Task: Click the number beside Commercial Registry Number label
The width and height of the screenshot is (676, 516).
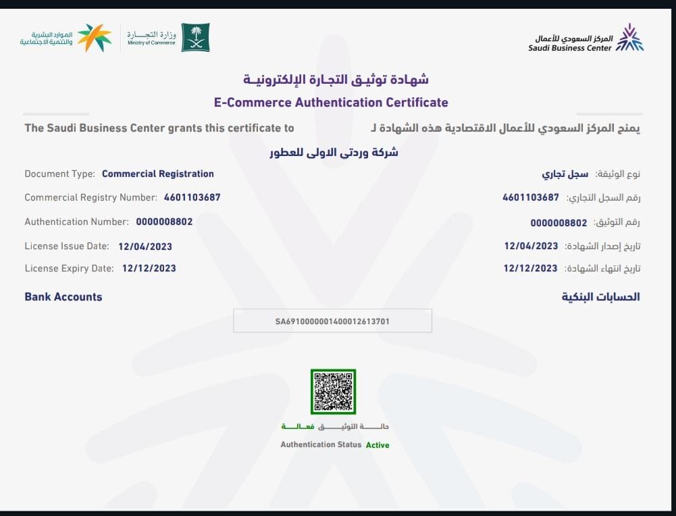Action: (192, 198)
